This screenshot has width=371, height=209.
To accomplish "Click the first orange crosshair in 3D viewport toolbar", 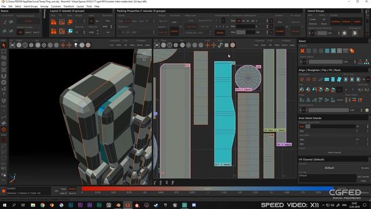I will tap(63, 45).
